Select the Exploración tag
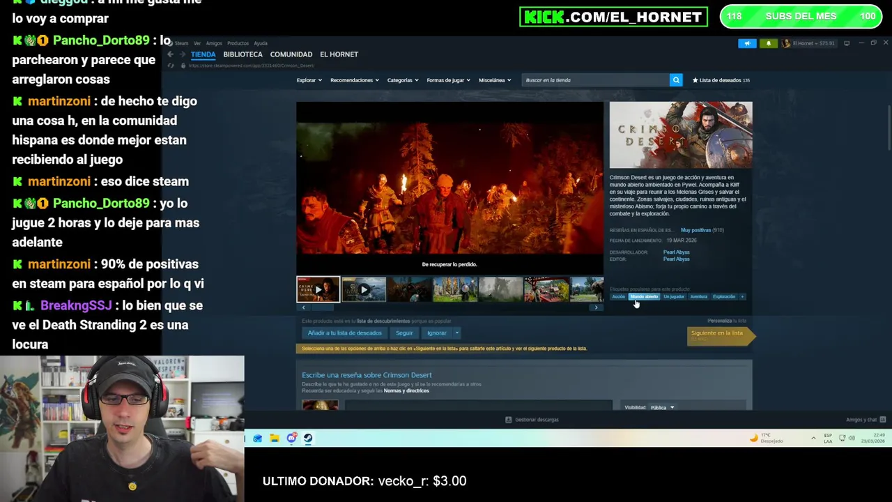 pyautogui.click(x=724, y=297)
